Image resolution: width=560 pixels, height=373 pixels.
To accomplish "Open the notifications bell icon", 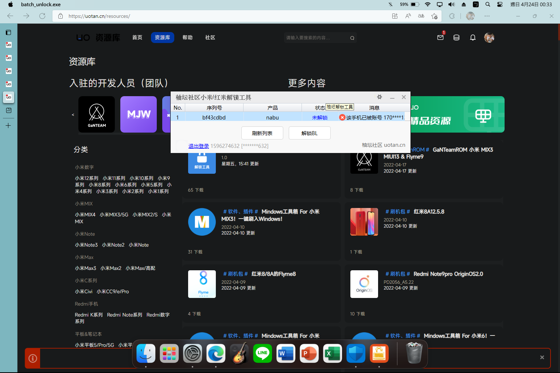I will (473, 38).
